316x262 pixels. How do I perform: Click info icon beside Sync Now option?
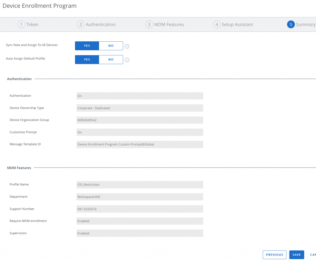[x=127, y=46]
